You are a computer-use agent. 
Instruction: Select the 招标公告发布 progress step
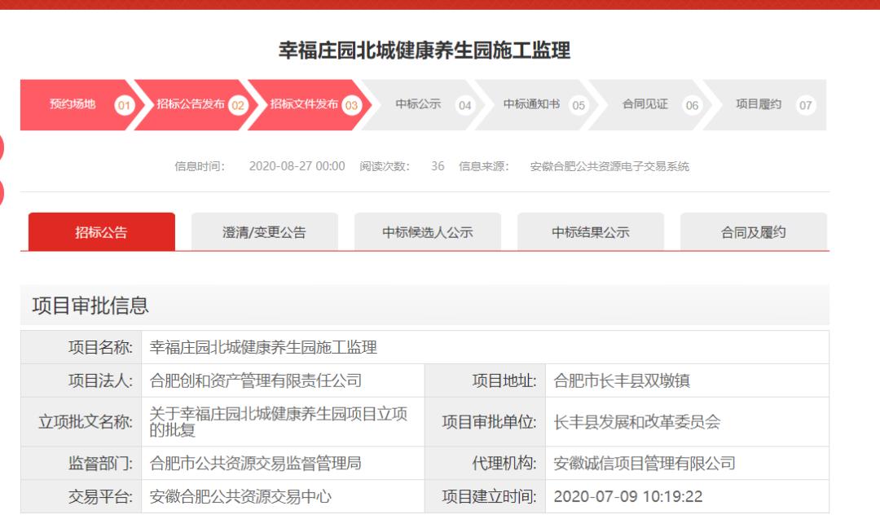click(x=191, y=104)
